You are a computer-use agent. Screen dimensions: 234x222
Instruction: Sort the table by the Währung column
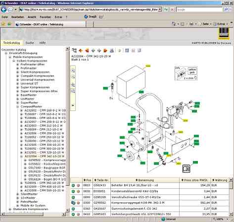pyautogui.click(x=220, y=180)
